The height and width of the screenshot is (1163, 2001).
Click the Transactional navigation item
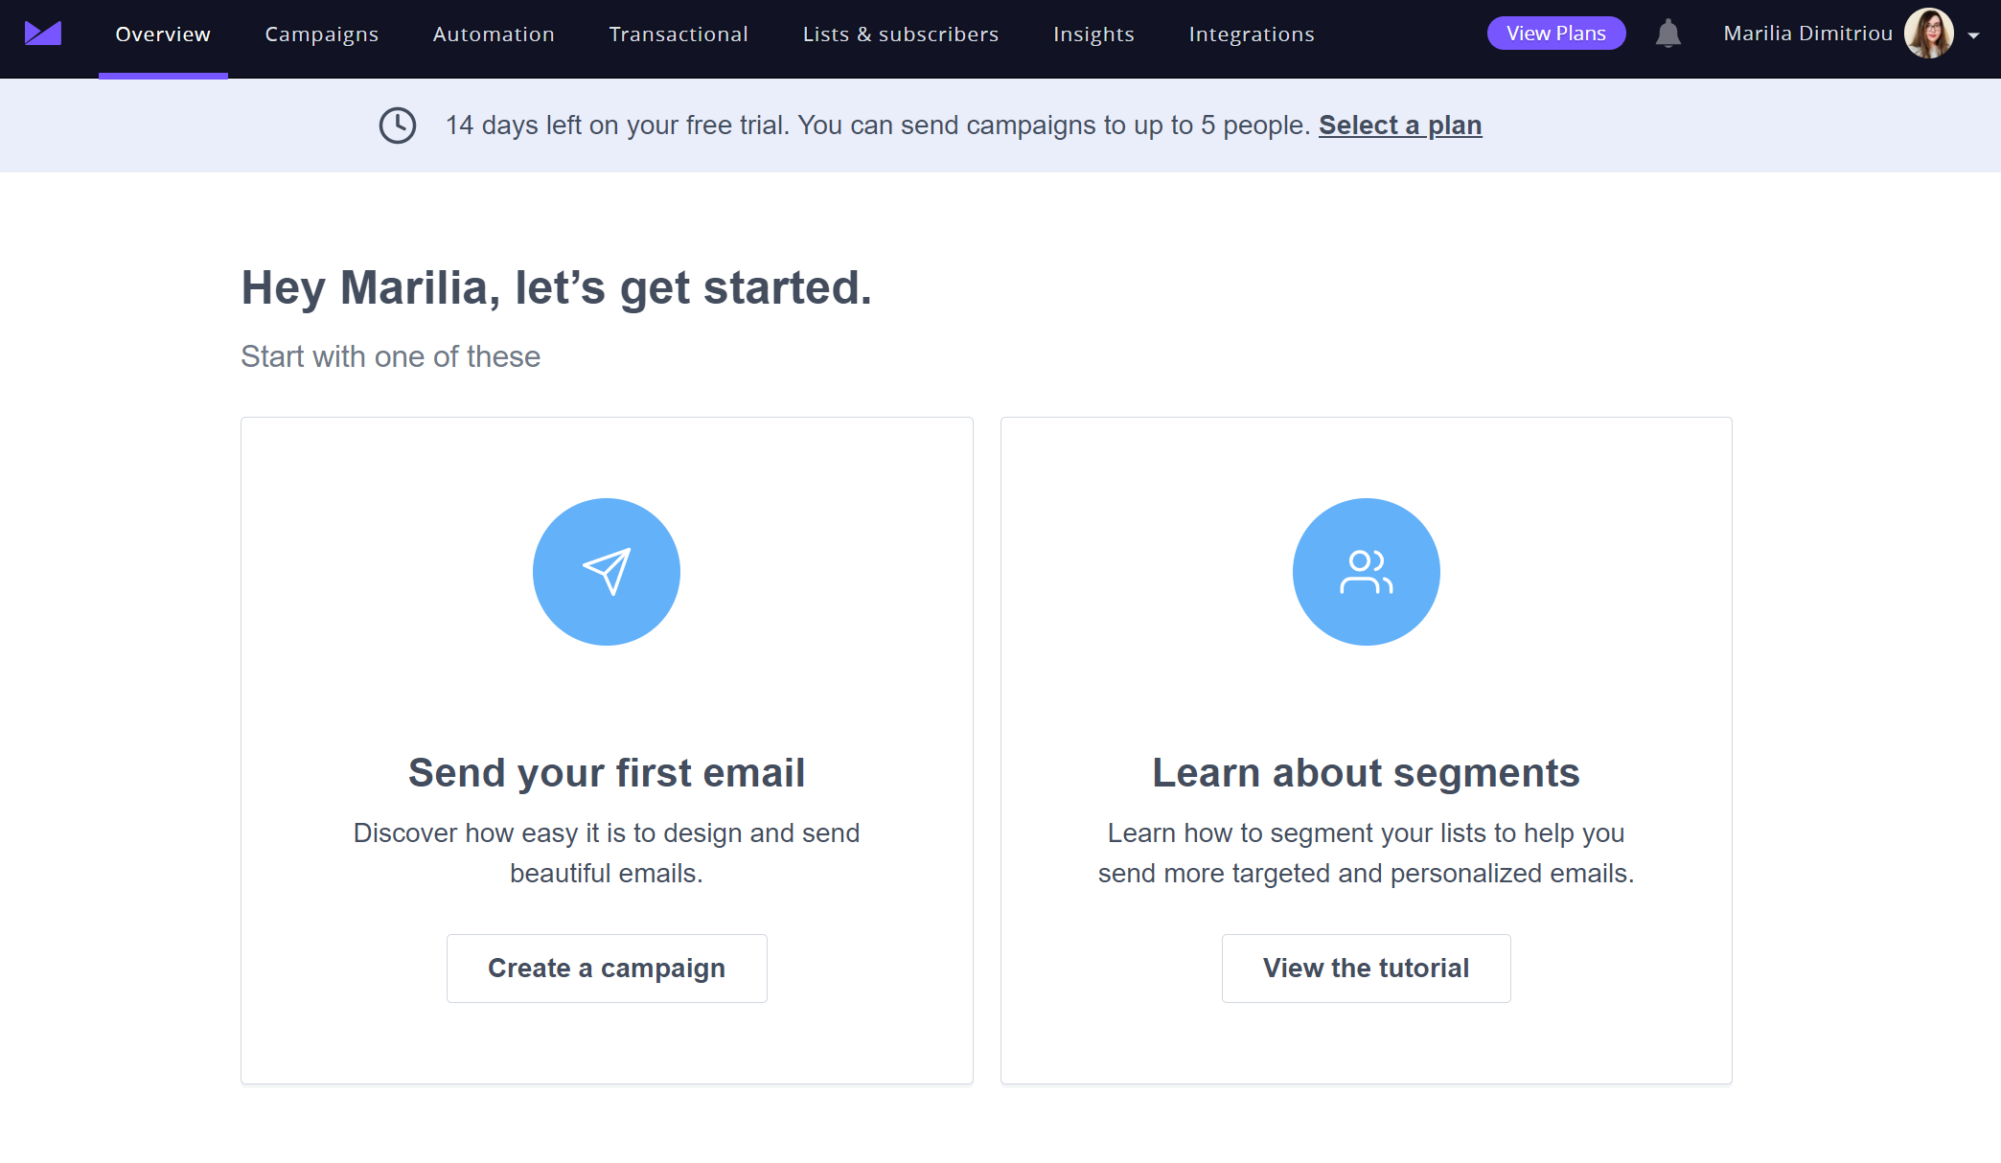678,34
